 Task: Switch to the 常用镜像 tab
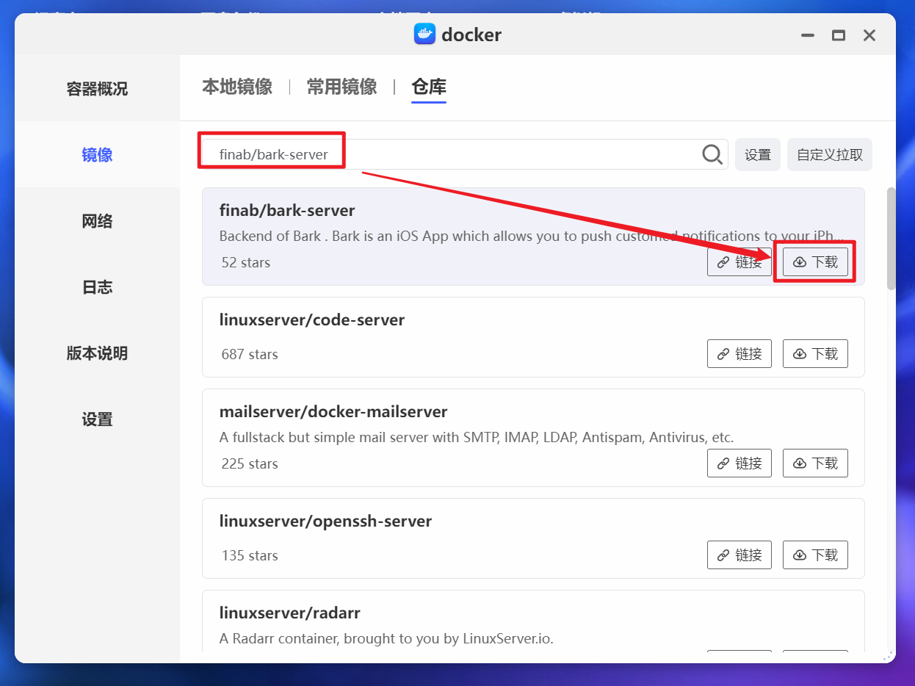point(341,87)
